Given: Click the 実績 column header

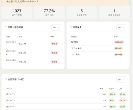Looking at the screenshot, I should coord(101,89).
